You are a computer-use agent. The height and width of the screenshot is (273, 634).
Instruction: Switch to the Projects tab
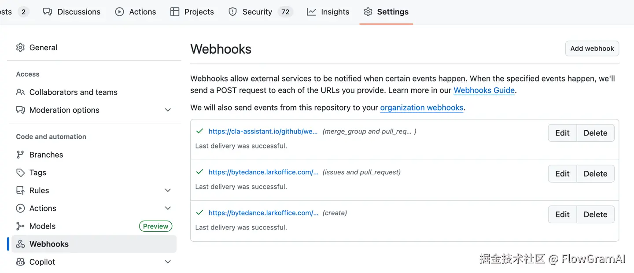[192, 12]
